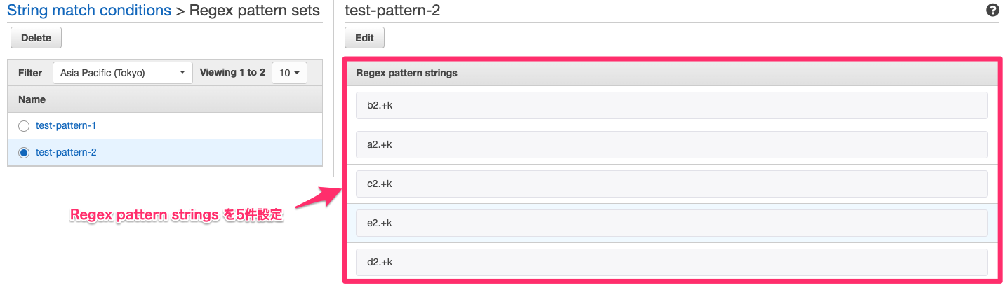Image resolution: width=1005 pixels, height=290 pixels.
Task: Open the test-pattern-2 link
Action: (66, 152)
